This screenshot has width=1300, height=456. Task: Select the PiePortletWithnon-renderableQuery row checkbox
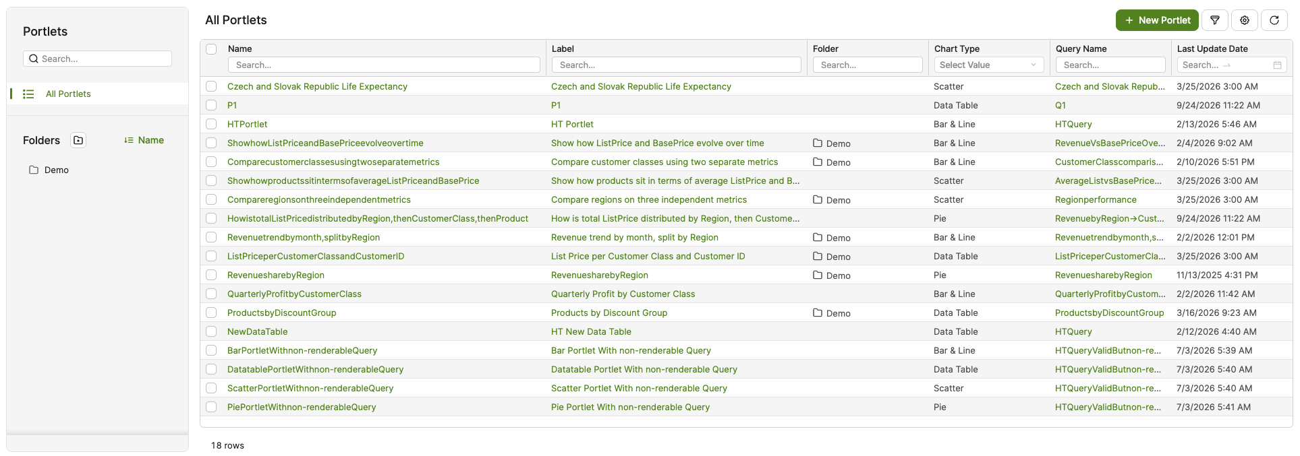211,407
